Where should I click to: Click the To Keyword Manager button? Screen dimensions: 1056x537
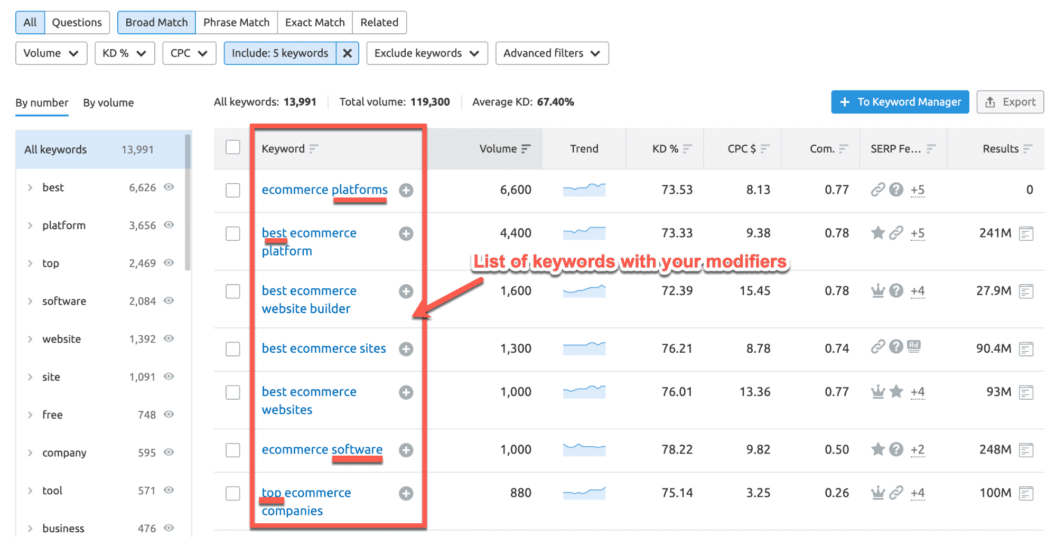900,102
